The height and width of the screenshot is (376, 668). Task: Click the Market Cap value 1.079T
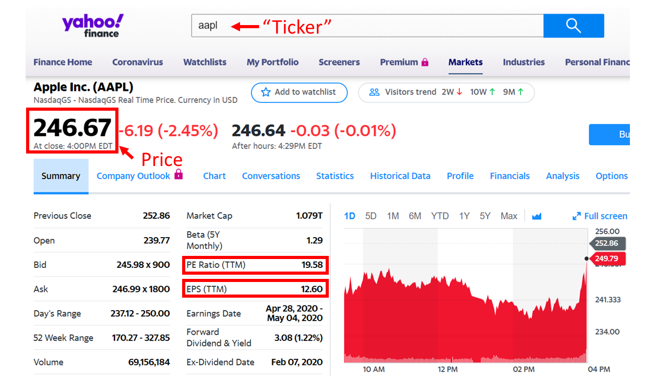click(309, 216)
